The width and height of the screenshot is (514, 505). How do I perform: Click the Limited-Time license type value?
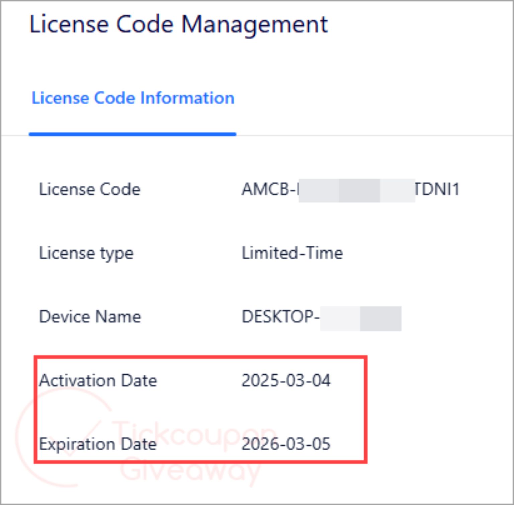[292, 253]
